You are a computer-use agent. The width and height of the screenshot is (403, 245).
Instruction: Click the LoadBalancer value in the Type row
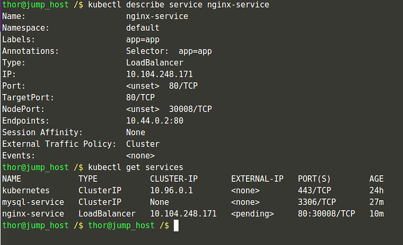coord(155,62)
